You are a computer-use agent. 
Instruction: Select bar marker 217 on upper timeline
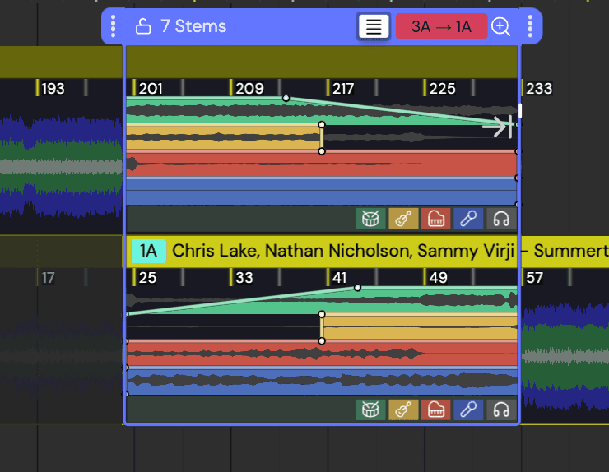[x=342, y=89]
